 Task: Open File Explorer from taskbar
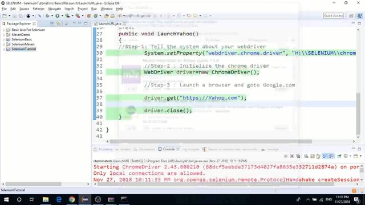pos(46,199)
